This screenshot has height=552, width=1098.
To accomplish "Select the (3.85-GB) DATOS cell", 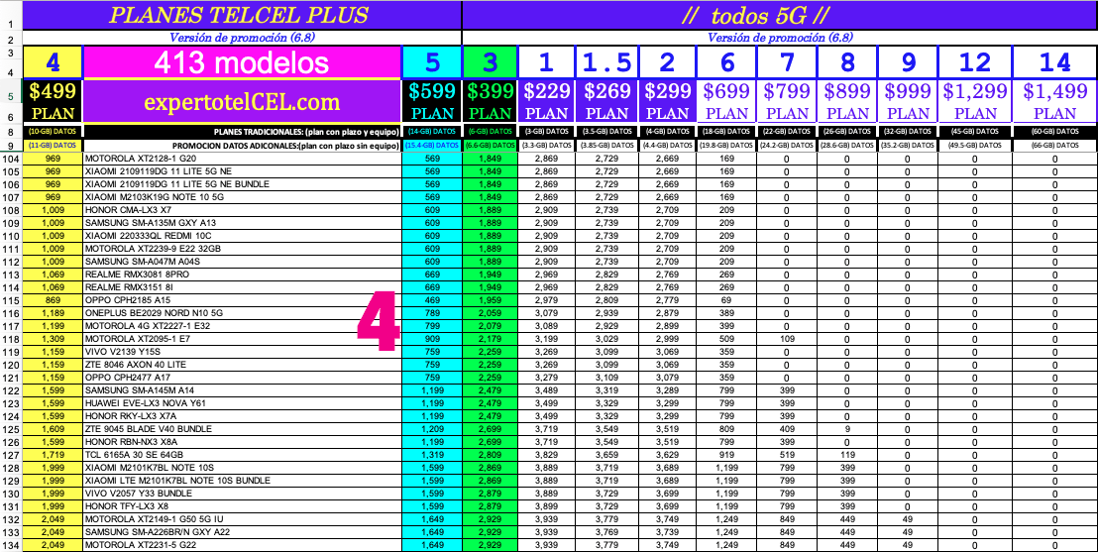I will (x=607, y=145).
